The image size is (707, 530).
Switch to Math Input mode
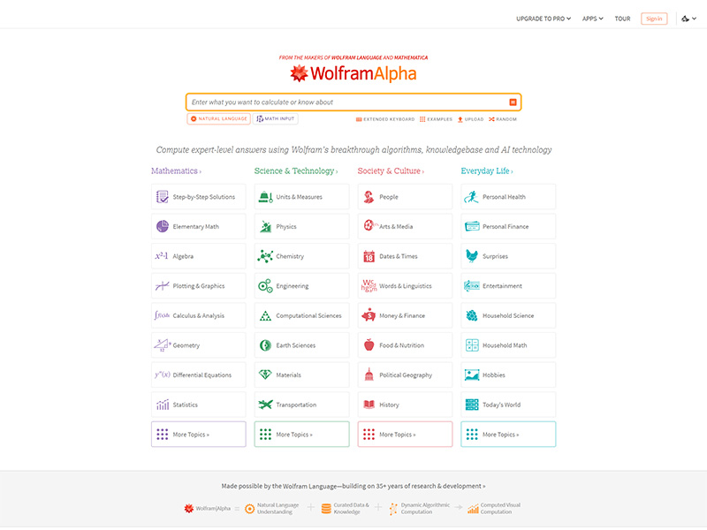tap(274, 118)
